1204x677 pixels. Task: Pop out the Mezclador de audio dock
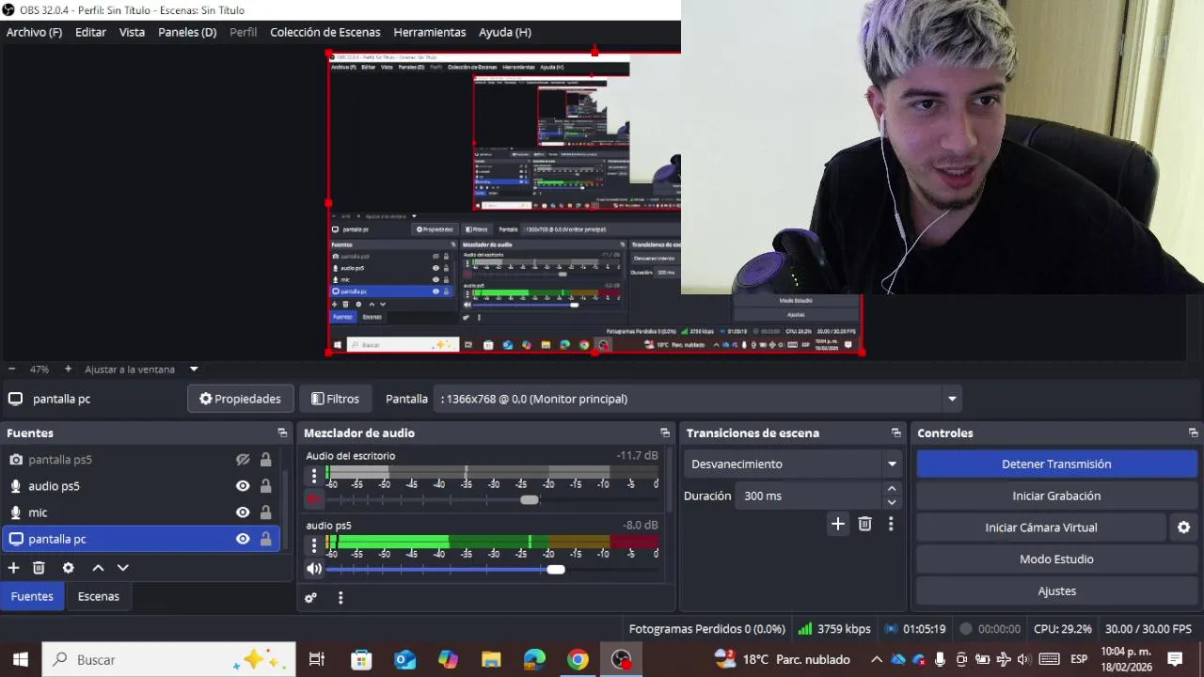[665, 433]
